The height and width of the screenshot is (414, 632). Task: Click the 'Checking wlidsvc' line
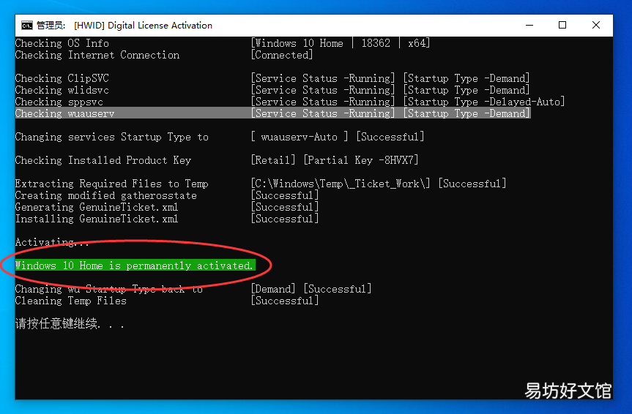[x=62, y=90]
